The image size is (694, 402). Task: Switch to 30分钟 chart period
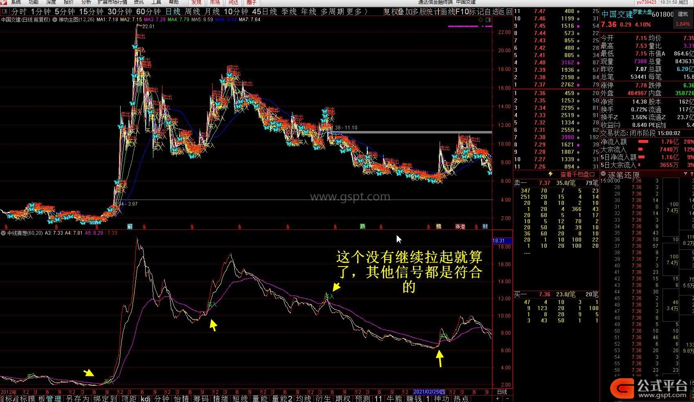coord(120,12)
